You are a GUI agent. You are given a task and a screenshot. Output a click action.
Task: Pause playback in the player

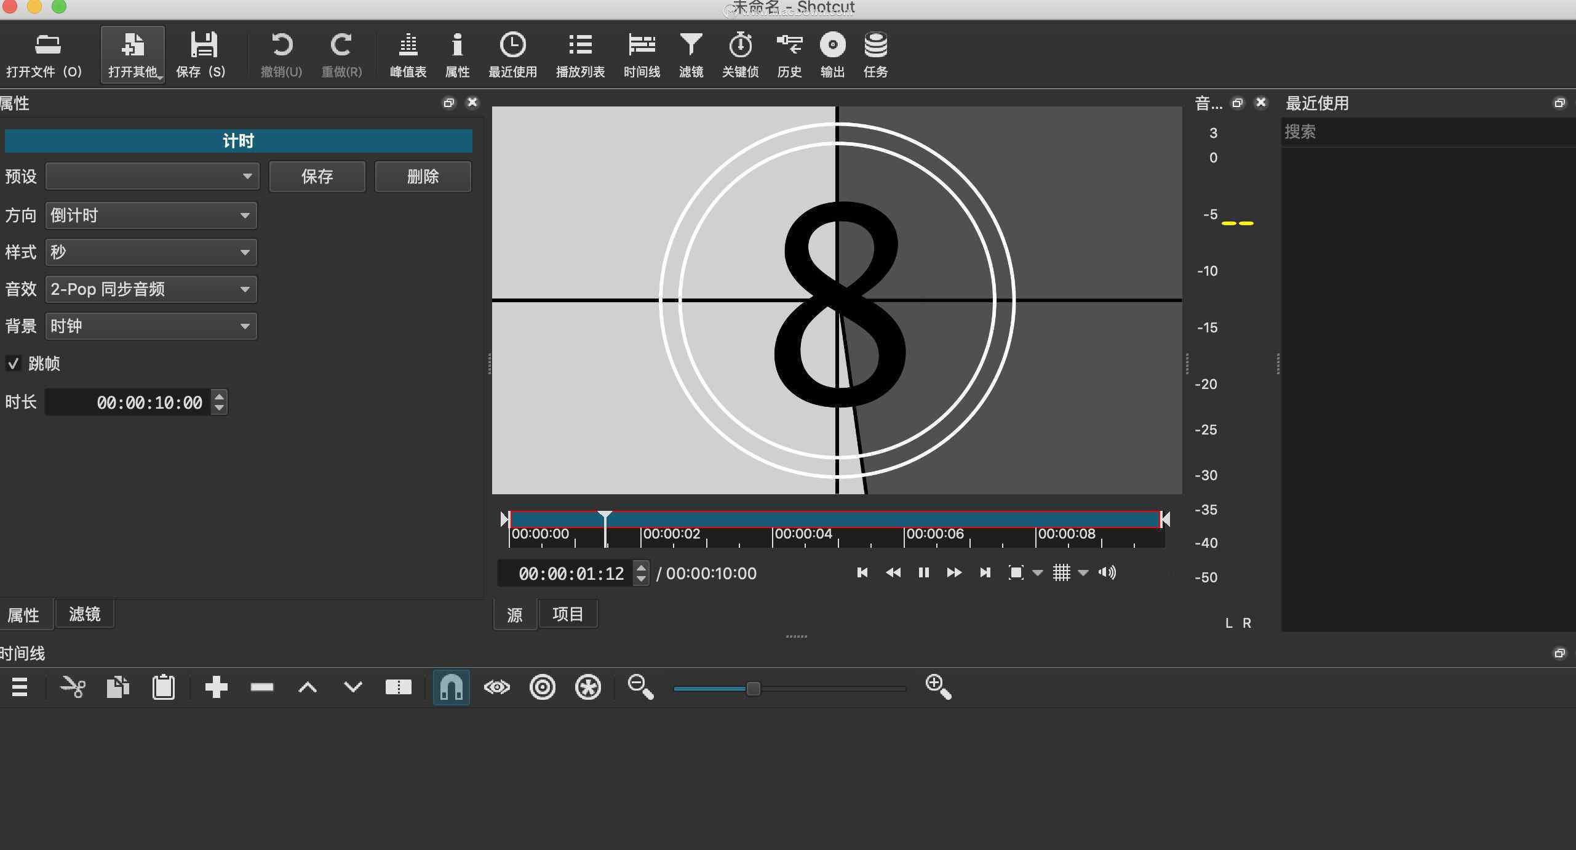pos(923,572)
